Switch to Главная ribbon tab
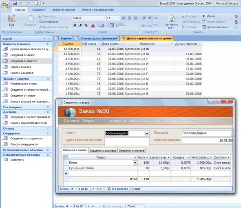This screenshot has height=208, width=241. (x=20, y=10)
